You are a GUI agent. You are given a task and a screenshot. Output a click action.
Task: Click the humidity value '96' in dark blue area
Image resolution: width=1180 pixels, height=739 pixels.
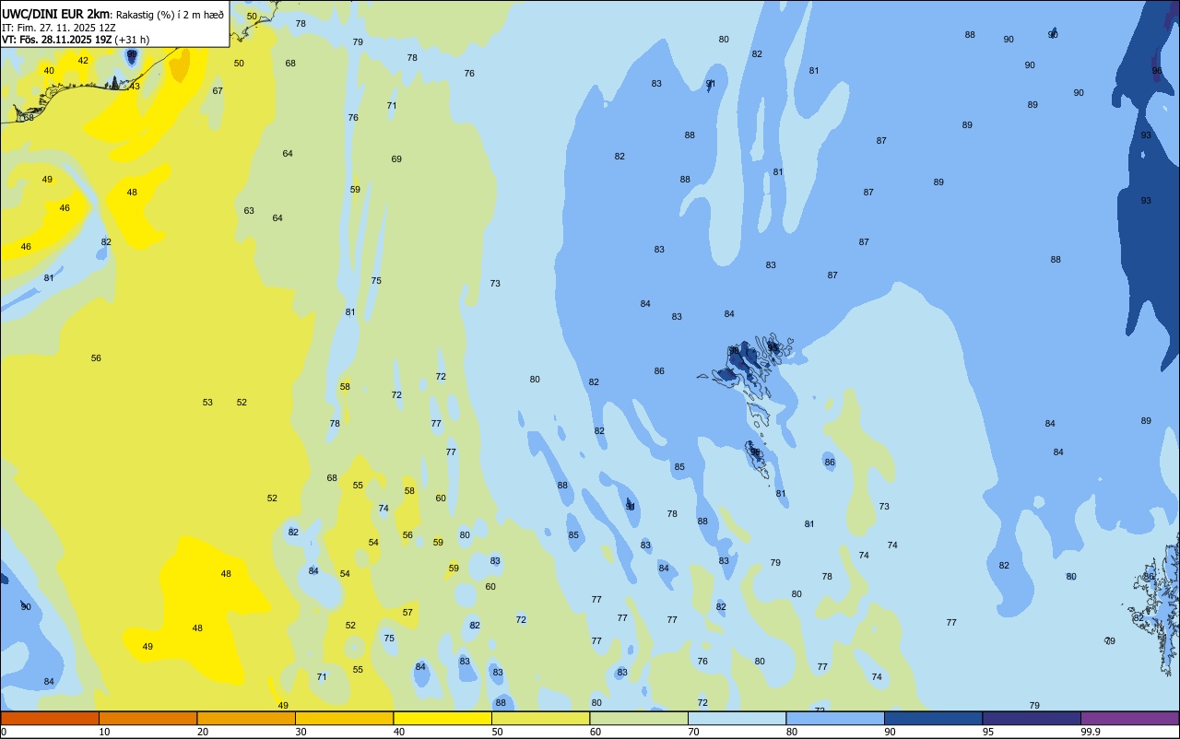pyautogui.click(x=1157, y=71)
